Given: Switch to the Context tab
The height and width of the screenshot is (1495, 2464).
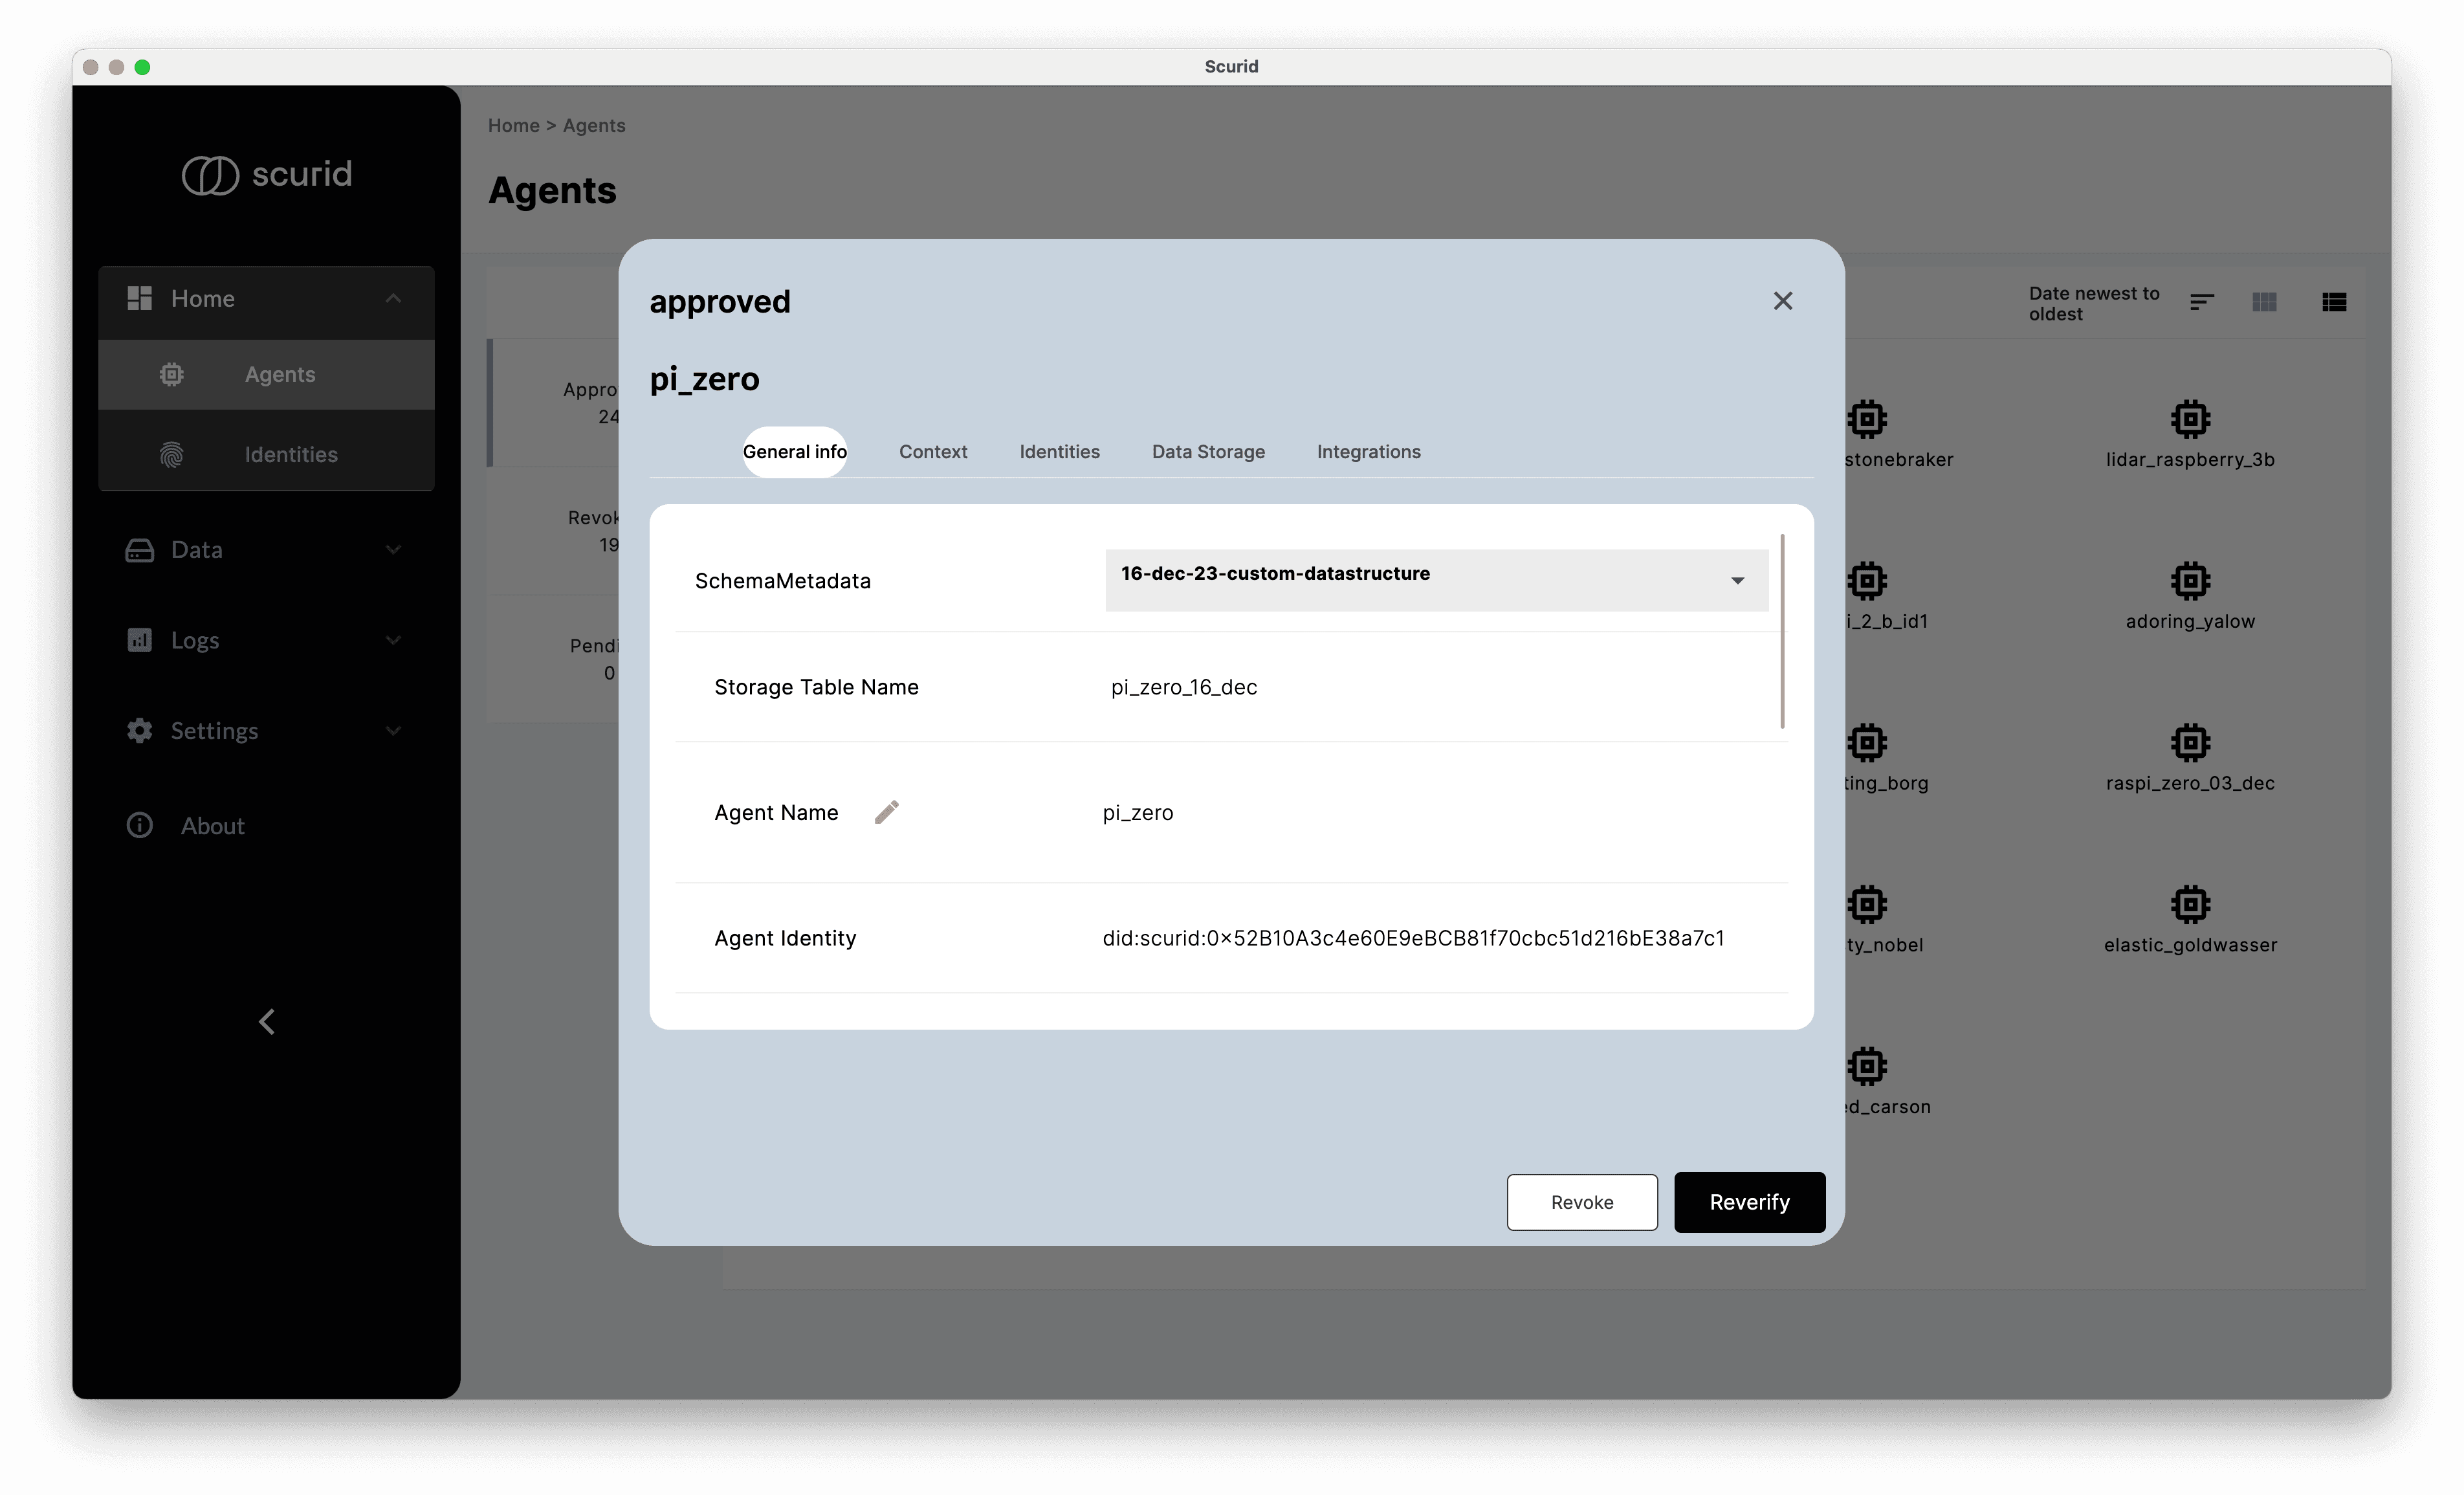Looking at the screenshot, I should tap(932, 451).
